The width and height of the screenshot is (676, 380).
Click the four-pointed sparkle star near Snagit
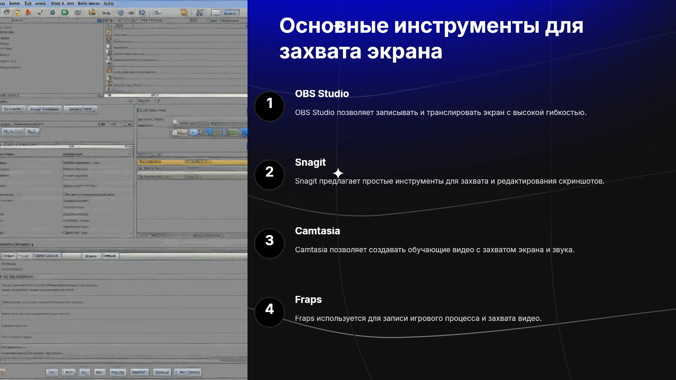coord(338,173)
